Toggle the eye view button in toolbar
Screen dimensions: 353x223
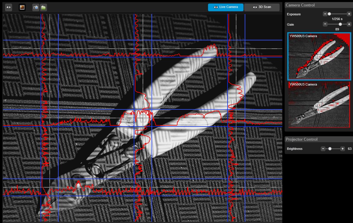click(x=9, y=7)
